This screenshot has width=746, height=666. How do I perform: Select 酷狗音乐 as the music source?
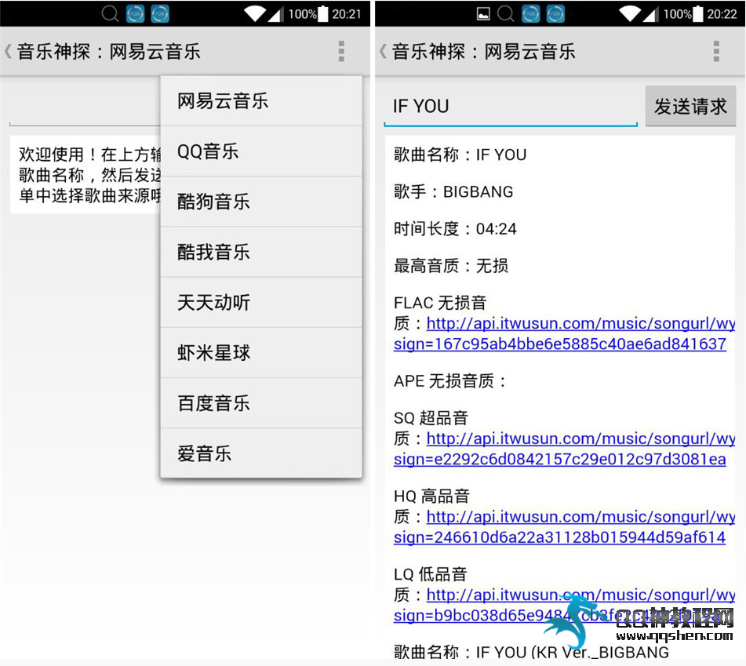point(261,202)
